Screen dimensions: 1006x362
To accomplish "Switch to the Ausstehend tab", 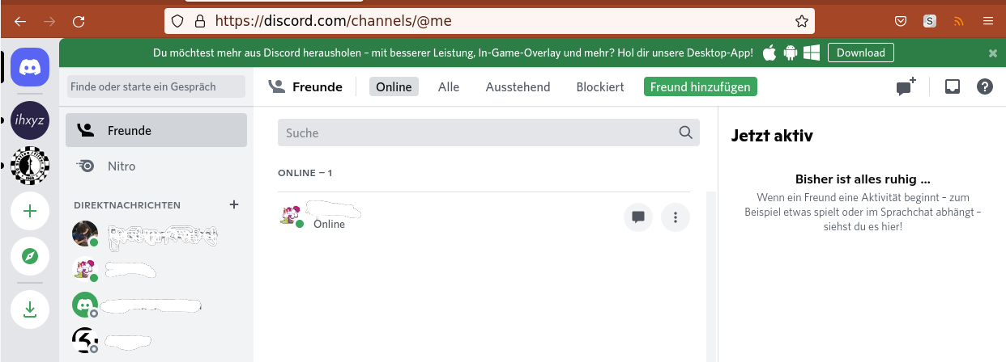I will coord(518,86).
